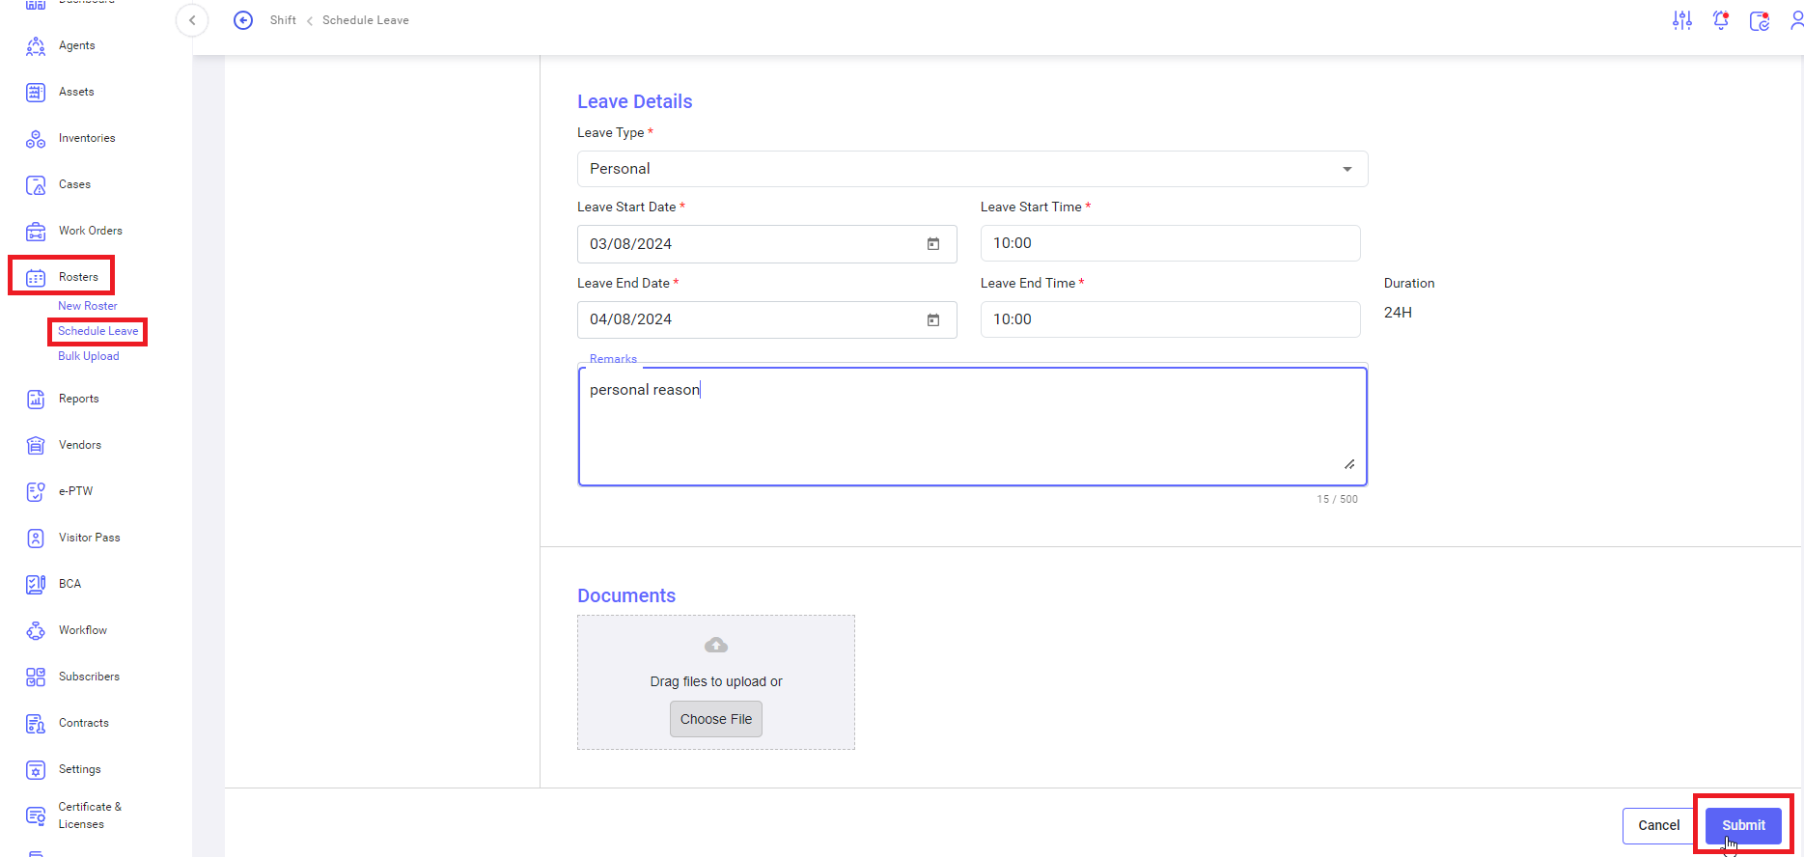Click the drag files upload area
This screenshot has width=1804, height=857.
coord(716,682)
